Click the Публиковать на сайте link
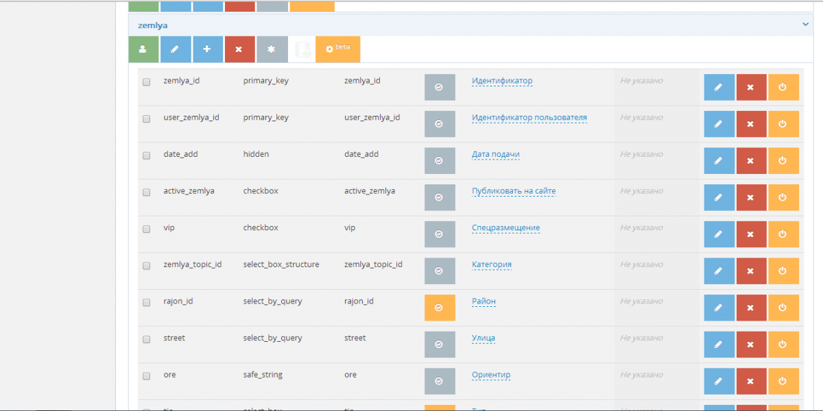 pyautogui.click(x=513, y=191)
